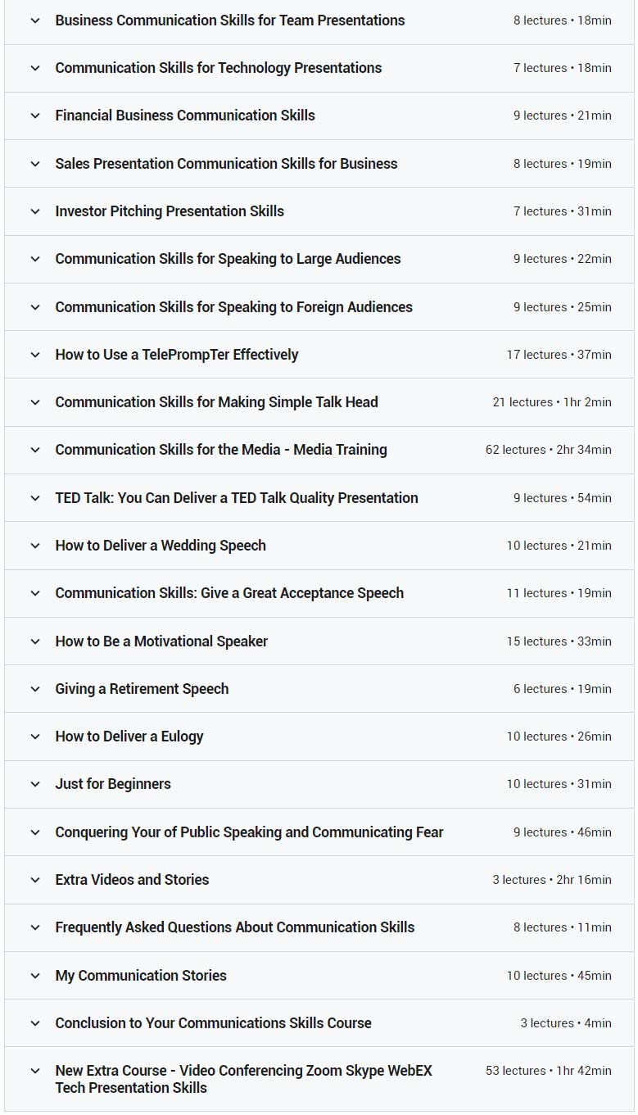
Task: Select Communication Skills for Speaking to Foreign Audiences
Action: (x=233, y=307)
